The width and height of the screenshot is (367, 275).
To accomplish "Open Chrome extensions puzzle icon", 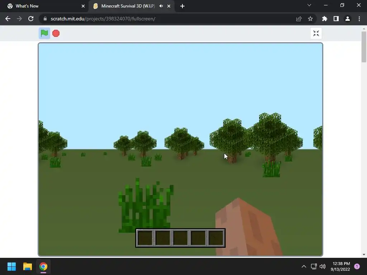I will (x=325, y=19).
